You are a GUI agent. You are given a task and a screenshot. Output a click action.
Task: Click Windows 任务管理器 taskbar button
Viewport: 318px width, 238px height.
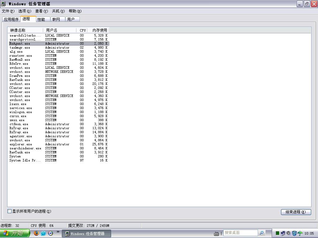click(86, 234)
